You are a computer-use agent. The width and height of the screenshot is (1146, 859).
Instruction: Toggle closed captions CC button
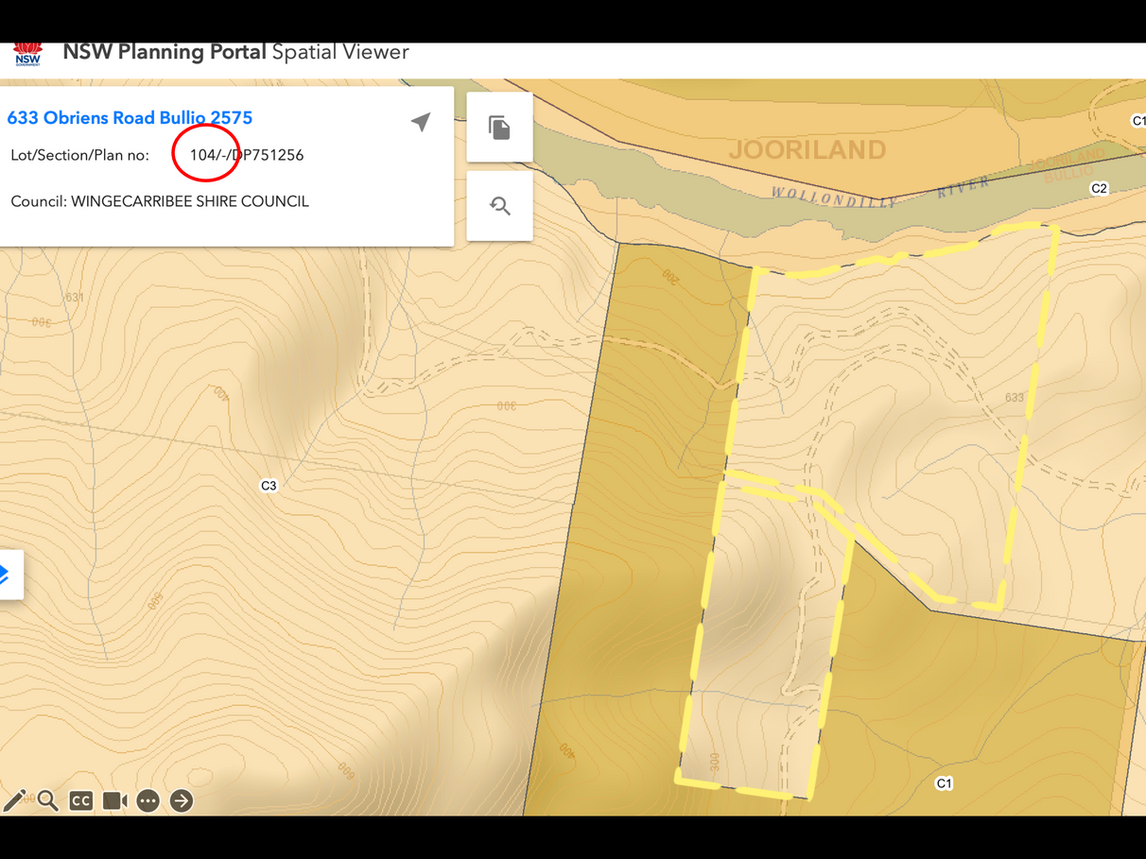[81, 800]
